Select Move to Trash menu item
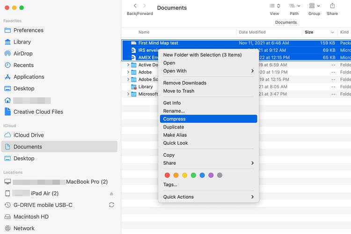 click(179, 91)
